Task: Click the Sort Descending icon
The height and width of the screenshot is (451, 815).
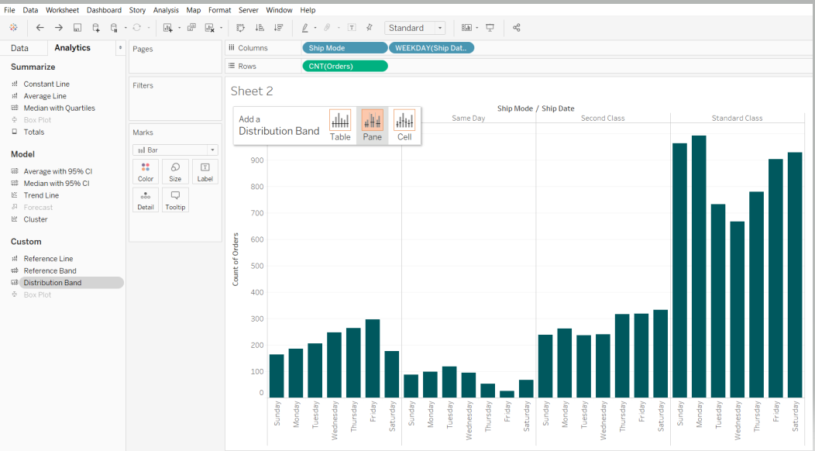Action: tap(279, 28)
